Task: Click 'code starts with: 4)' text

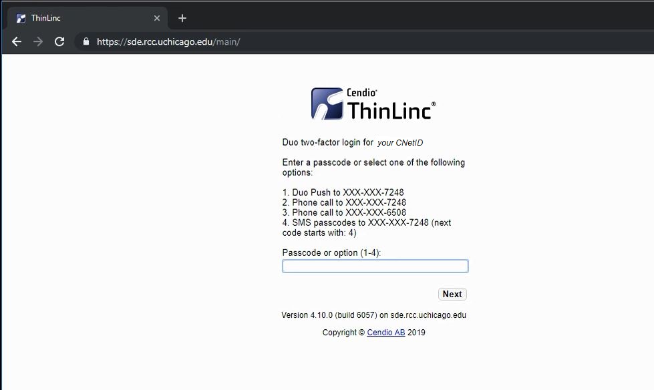Action: click(319, 233)
